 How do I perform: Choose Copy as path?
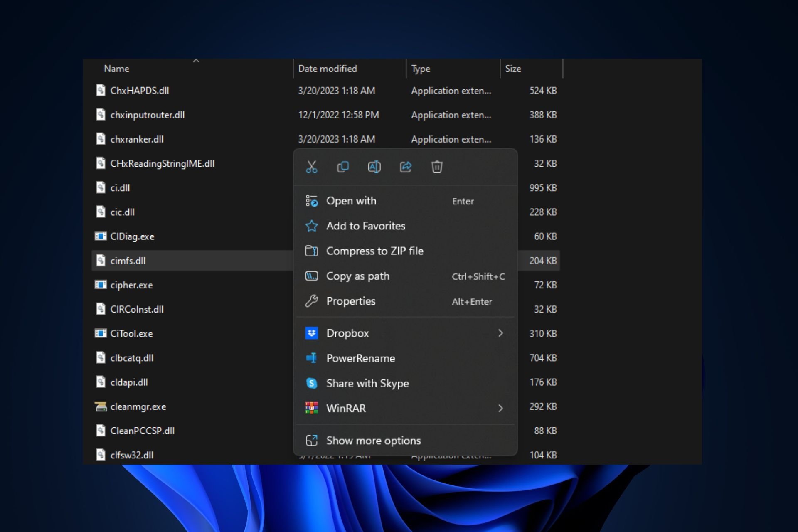(405, 276)
